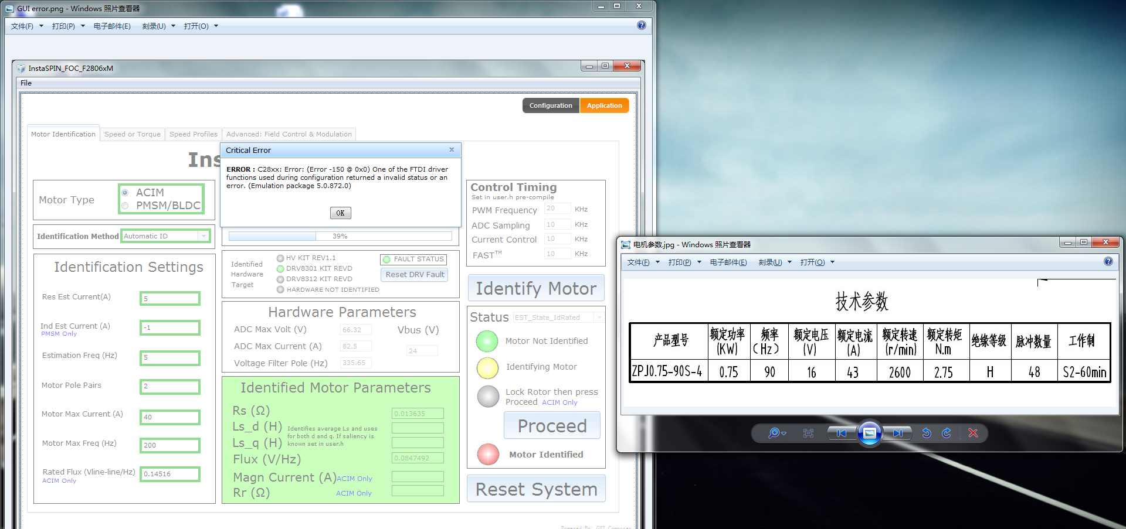
Task: Select the DRV8301 KIT REVD hardware target
Action: 280,269
